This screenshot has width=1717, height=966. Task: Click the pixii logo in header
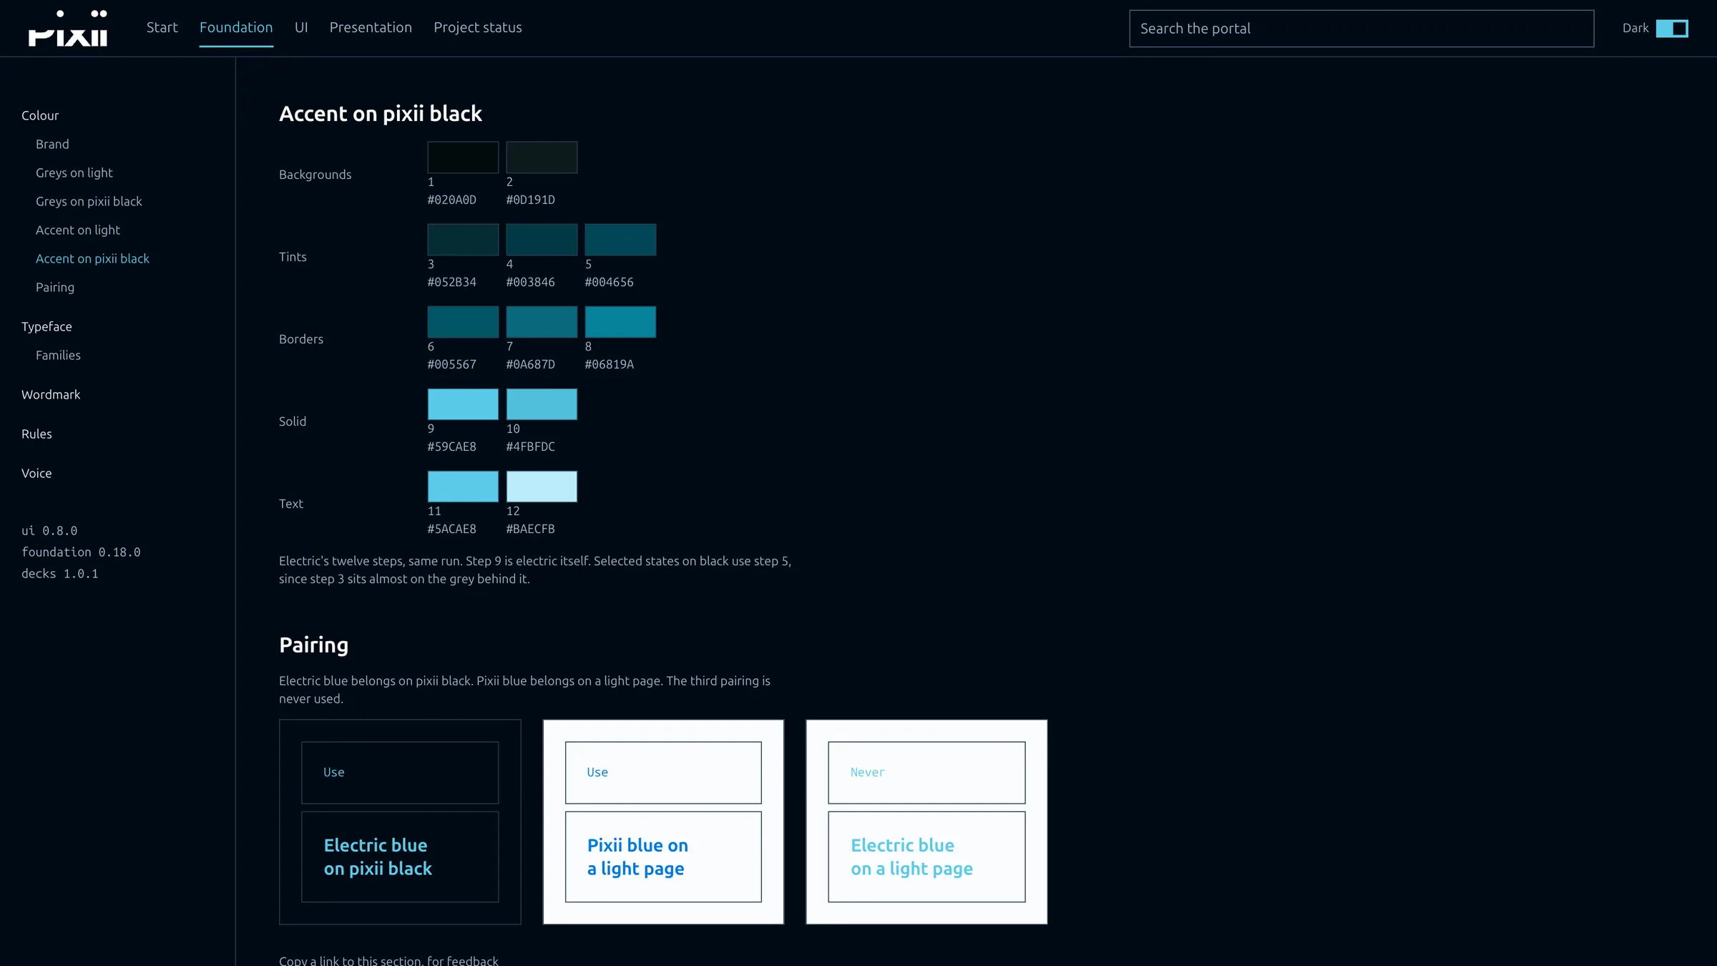coord(68,29)
